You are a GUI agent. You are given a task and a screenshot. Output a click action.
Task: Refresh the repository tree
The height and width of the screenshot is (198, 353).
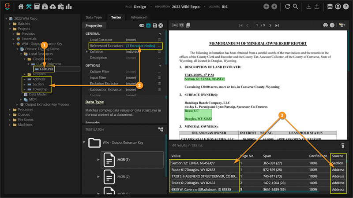click(288, 7)
